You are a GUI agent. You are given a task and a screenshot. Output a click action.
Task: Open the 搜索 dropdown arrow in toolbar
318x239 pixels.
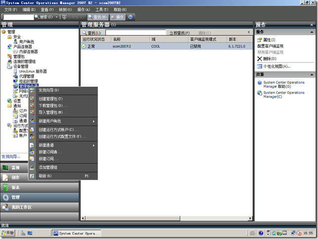point(57,17)
